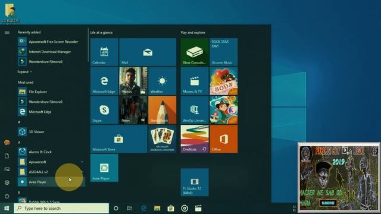Image resolution: width=381 pixels, height=214 pixels.
Task: Launch the Bubble Witch 3 tile
Action: [224, 110]
